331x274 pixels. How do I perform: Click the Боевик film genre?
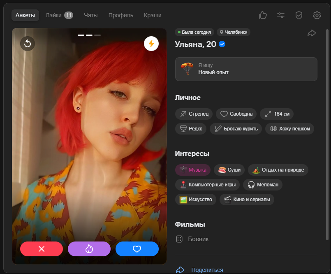click(198, 239)
